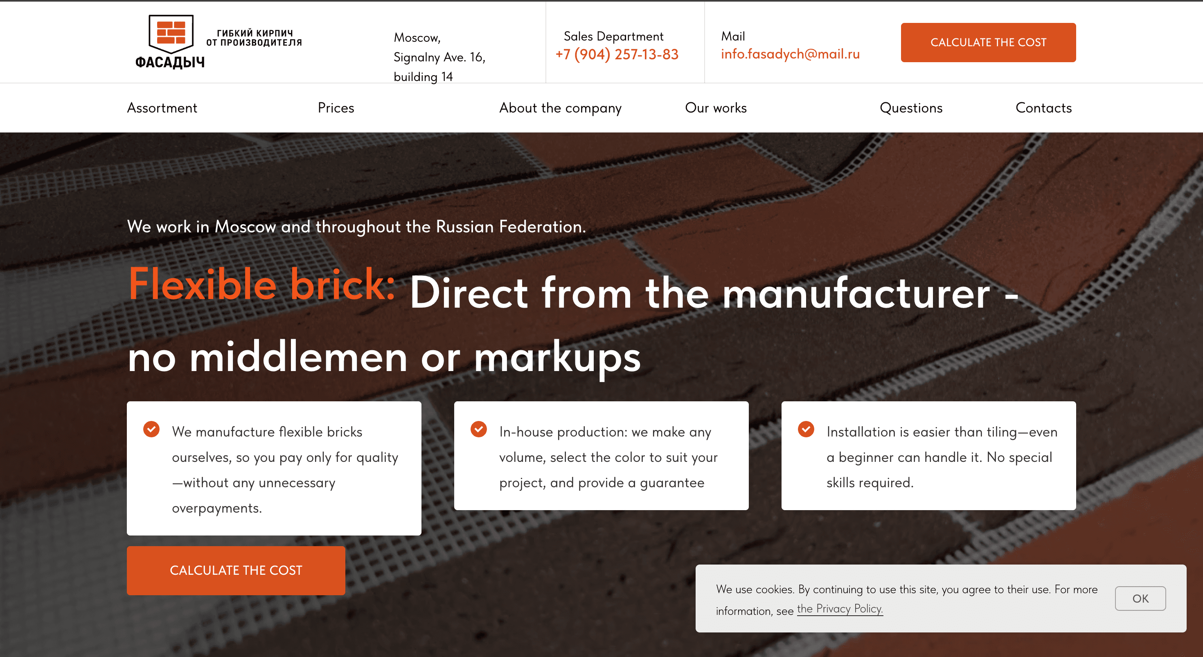This screenshot has width=1203, height=657.
Task: Click "Direct from the manufacturer -" headline text
Action: pyautogui.click(x=714, y=293)
